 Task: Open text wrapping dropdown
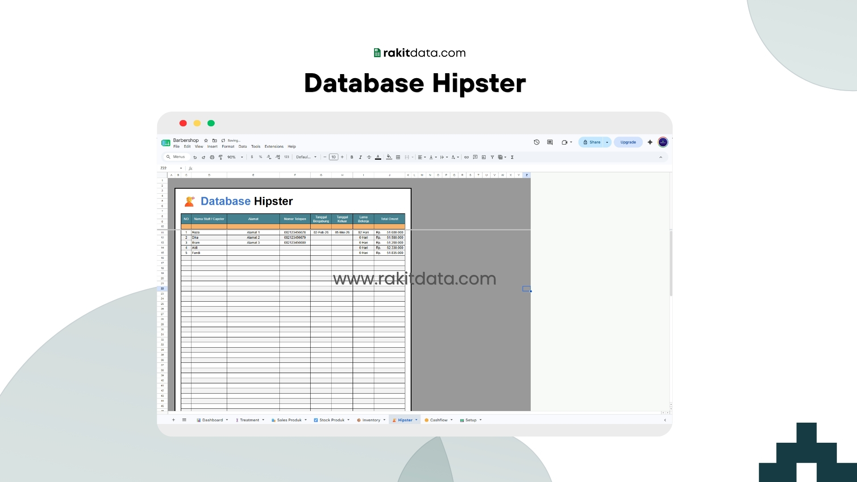click(x=444, y=157)
